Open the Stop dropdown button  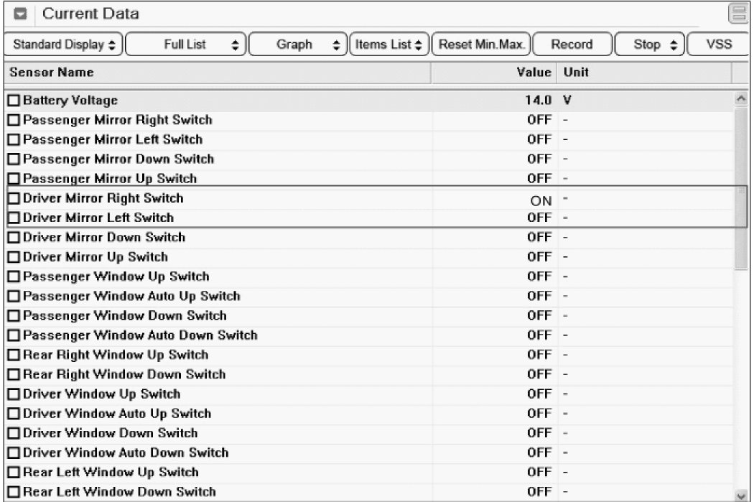tap(648, 45)
